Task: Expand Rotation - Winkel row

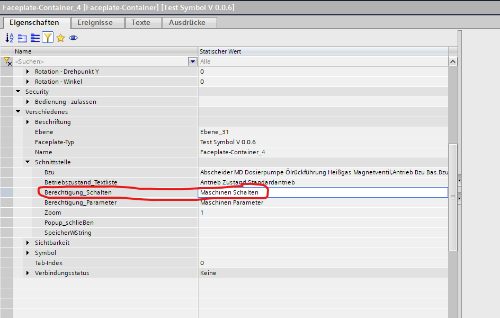Action: click(x=28, y=82)
